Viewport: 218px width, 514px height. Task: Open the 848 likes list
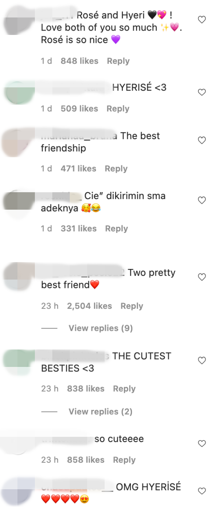80,61
